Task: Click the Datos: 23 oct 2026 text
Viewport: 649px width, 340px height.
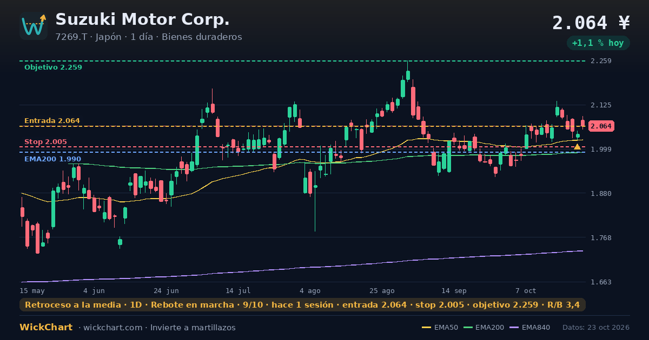Action: pyautogui.click(x=596, y=328)
